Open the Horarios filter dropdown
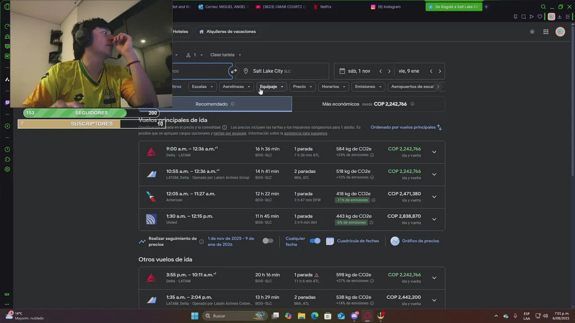 (334, 87)
